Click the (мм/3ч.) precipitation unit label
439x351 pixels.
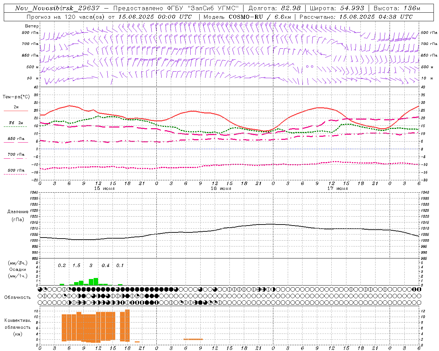18,263
